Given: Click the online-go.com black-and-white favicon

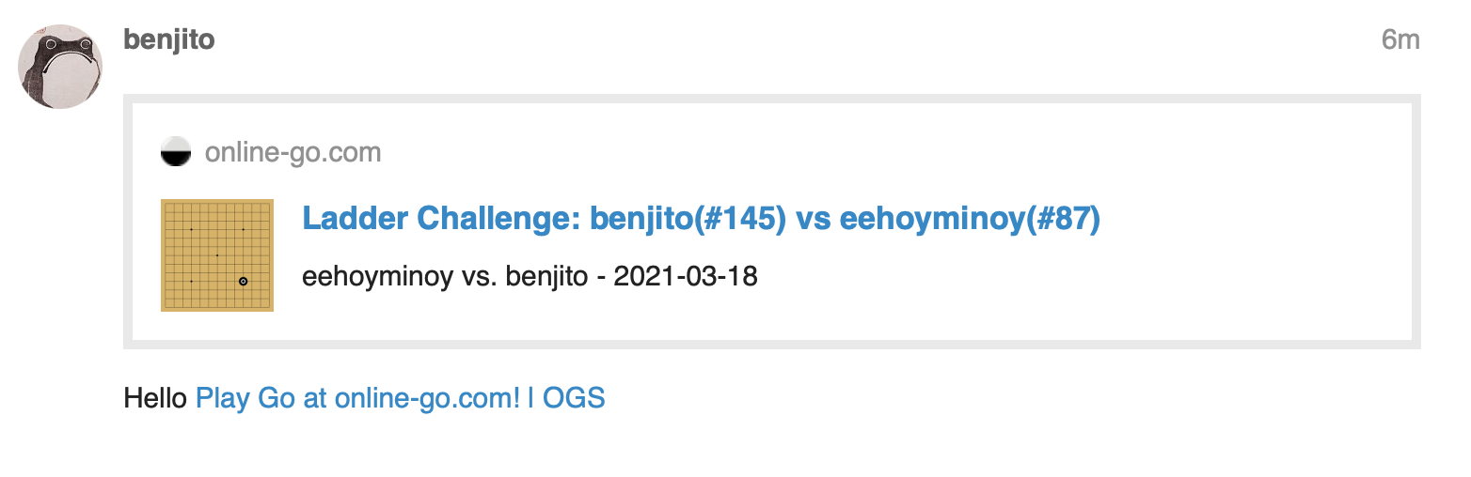Looking at the screenshot, I should click(176, 152).
